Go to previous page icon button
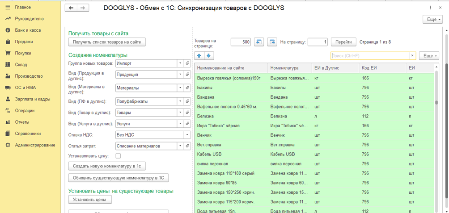This screenshot has width=449, height=213. click(258, 42)
